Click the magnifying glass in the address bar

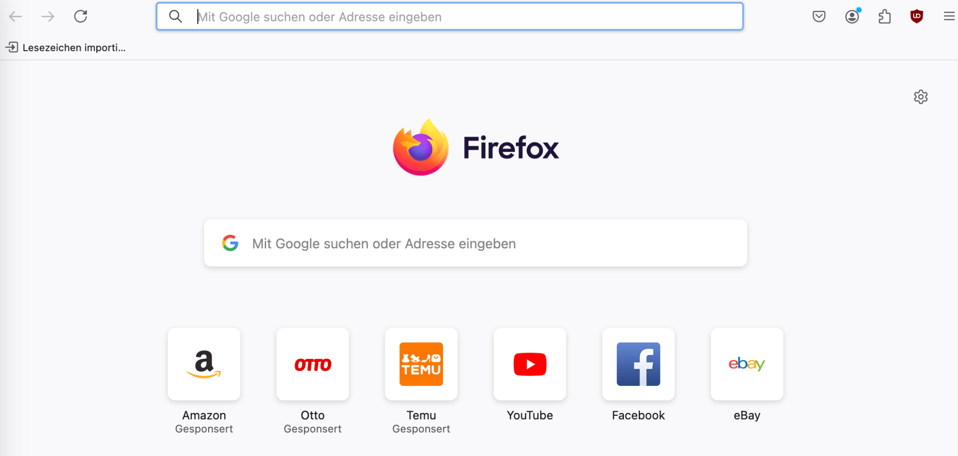coord(175,16)
